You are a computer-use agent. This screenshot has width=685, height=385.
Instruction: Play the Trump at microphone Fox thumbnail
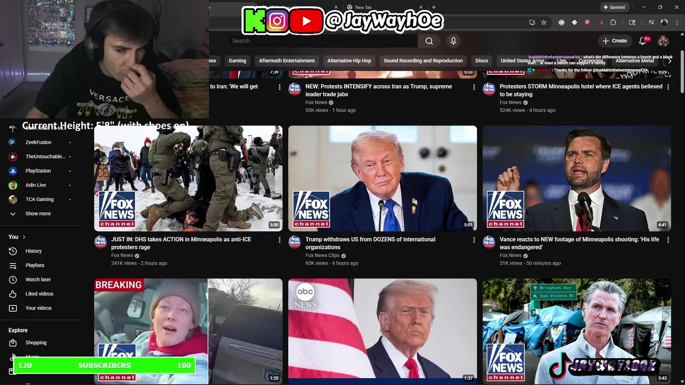pyautogui.click(x=383, y=179)
